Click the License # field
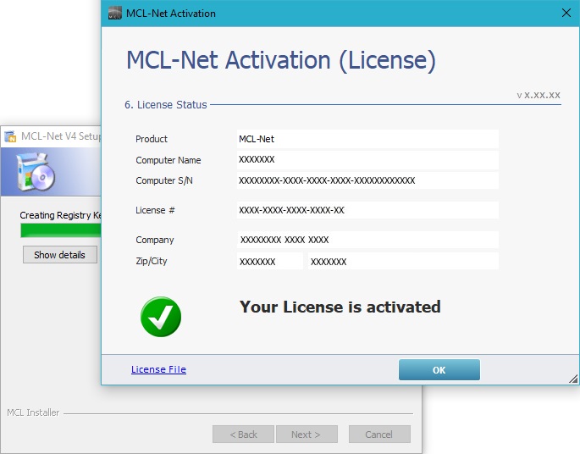The width and height of the screenshot is (580, 454). tap(367, 210)
